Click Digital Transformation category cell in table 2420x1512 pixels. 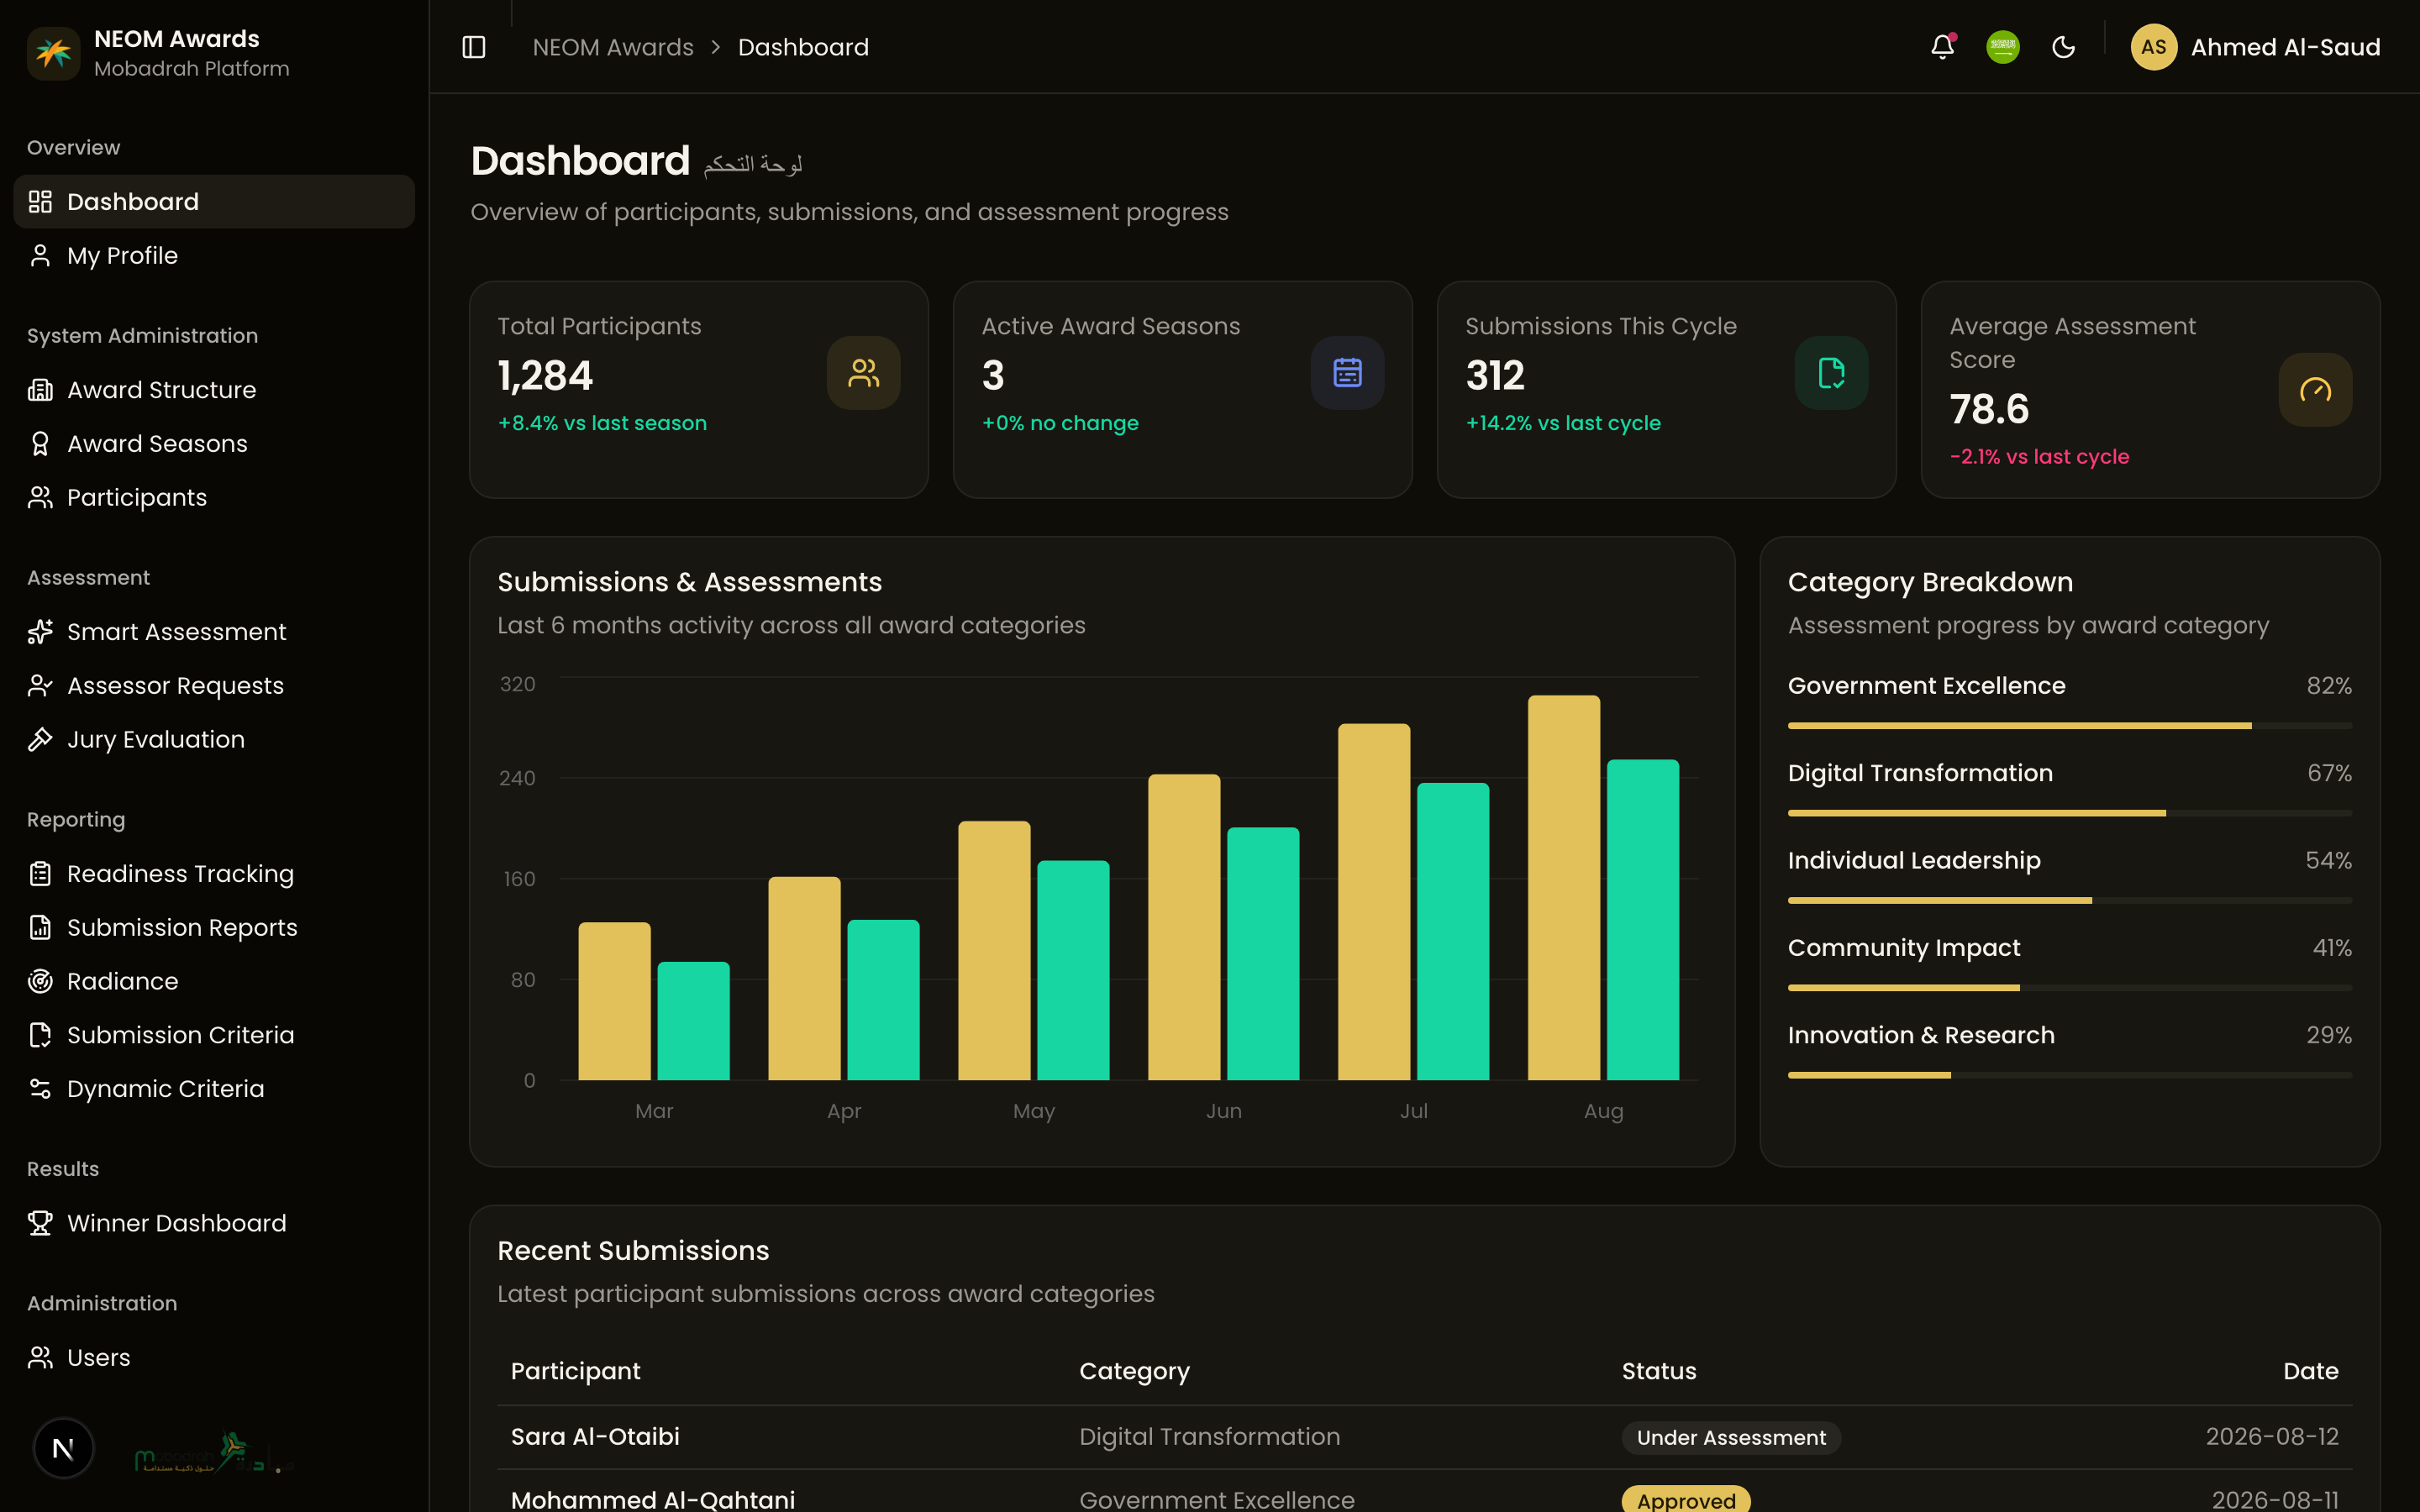tap(1209, 1437)
